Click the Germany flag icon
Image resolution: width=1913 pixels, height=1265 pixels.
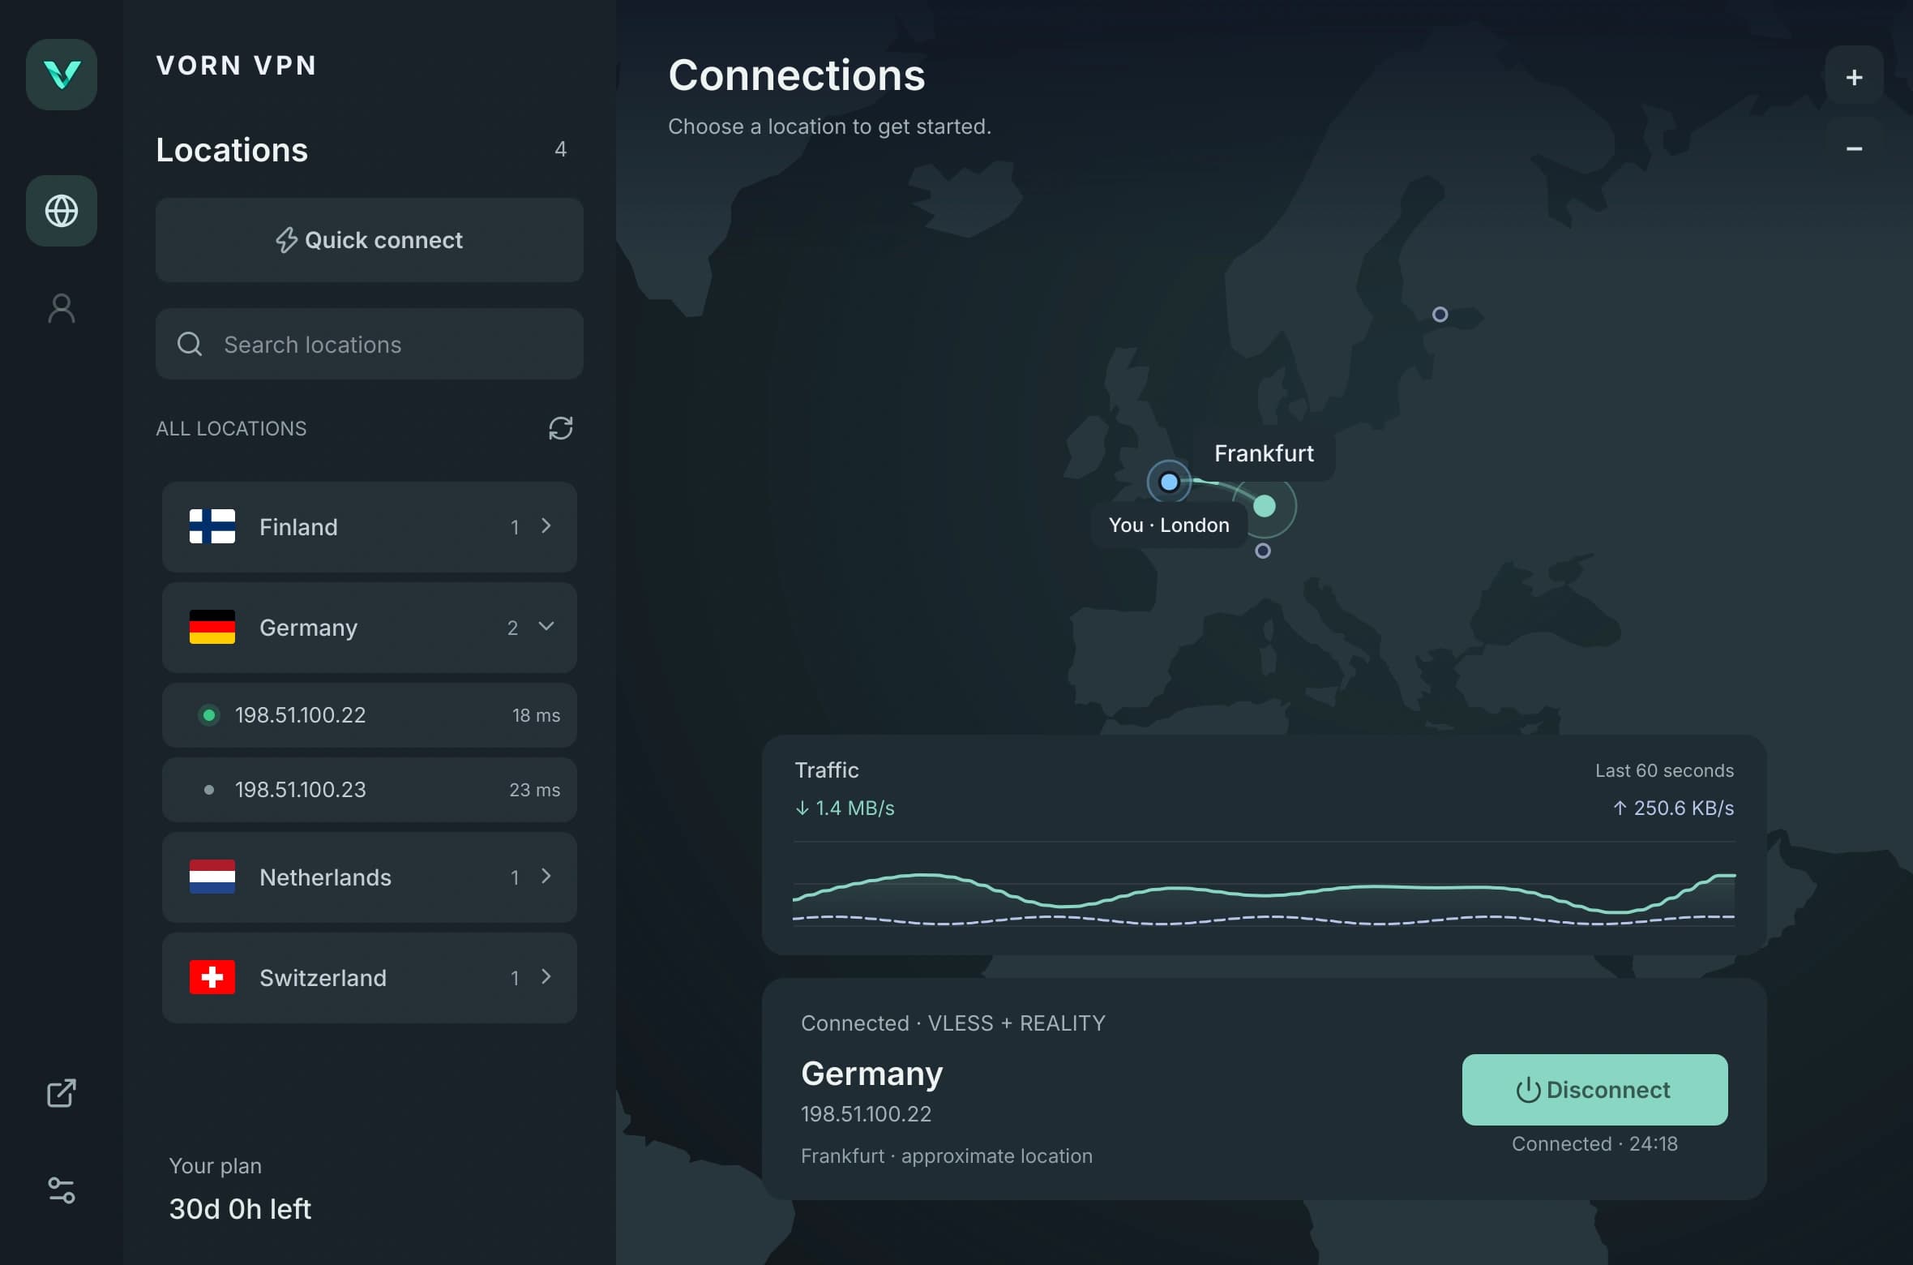[x=212, y=627]
